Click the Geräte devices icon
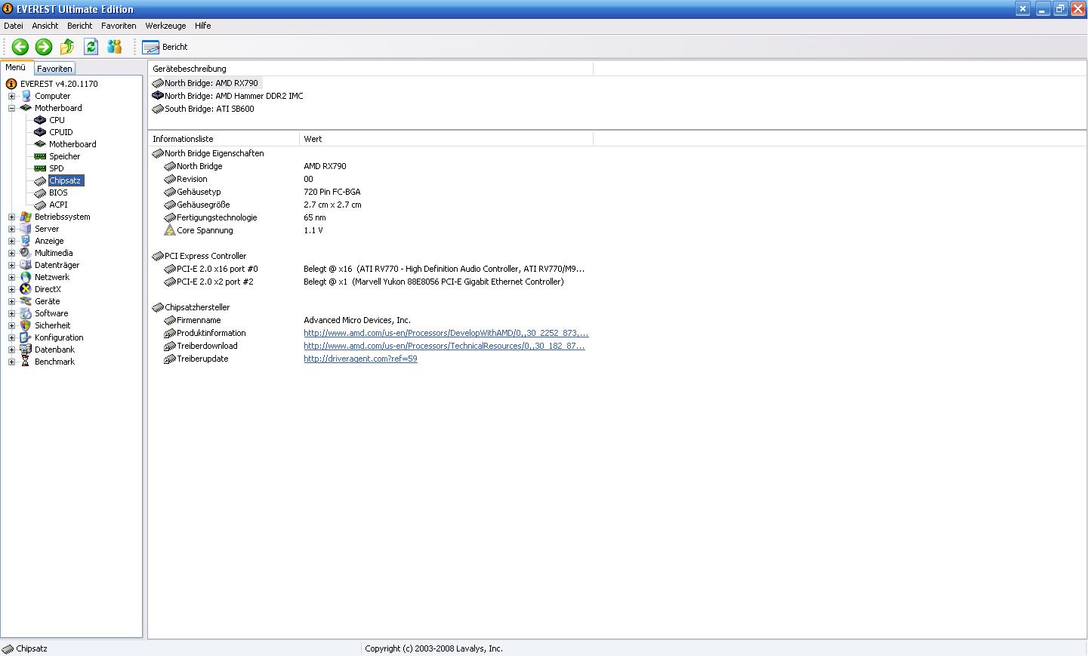This screenshot has height=656, width=1092. (x=26, y=301)
